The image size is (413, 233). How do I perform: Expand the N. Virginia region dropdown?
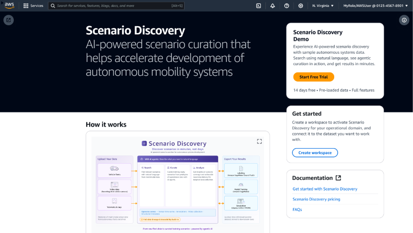click(x=323, y=6)
